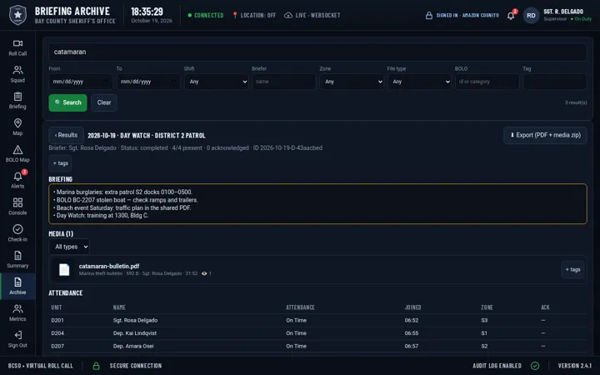Click the Sgt. Rosa Delgado attendance row
600x375 pixels.
(317, 320)
